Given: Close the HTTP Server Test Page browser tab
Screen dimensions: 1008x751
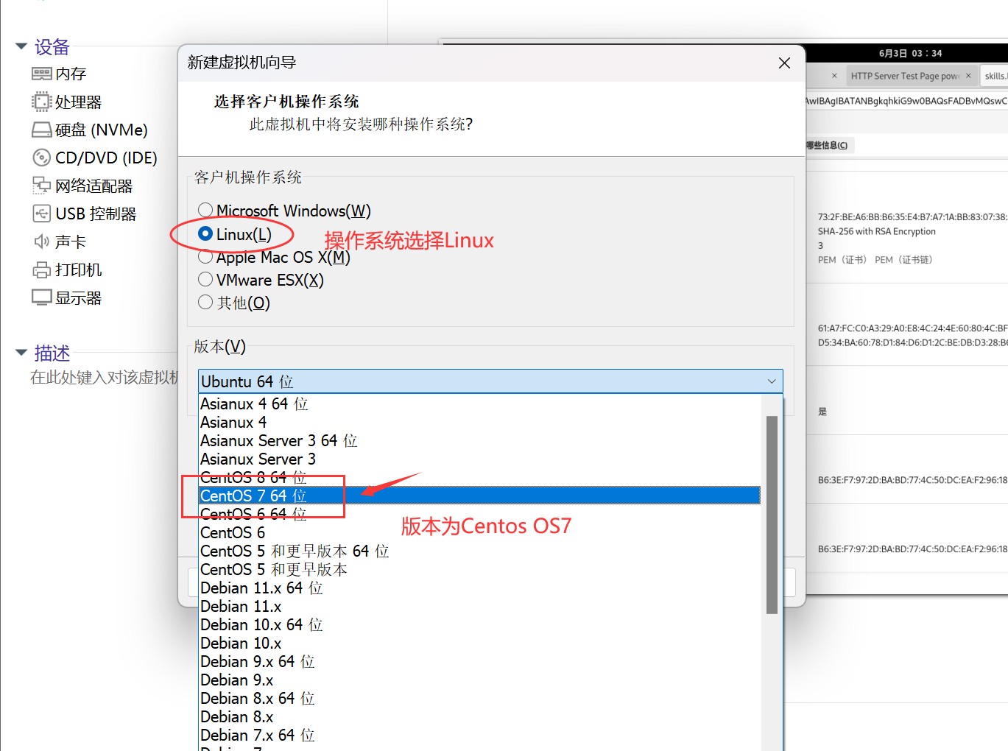Looking at the screenshot, I should pyautogui.click(x=968, y=76).
